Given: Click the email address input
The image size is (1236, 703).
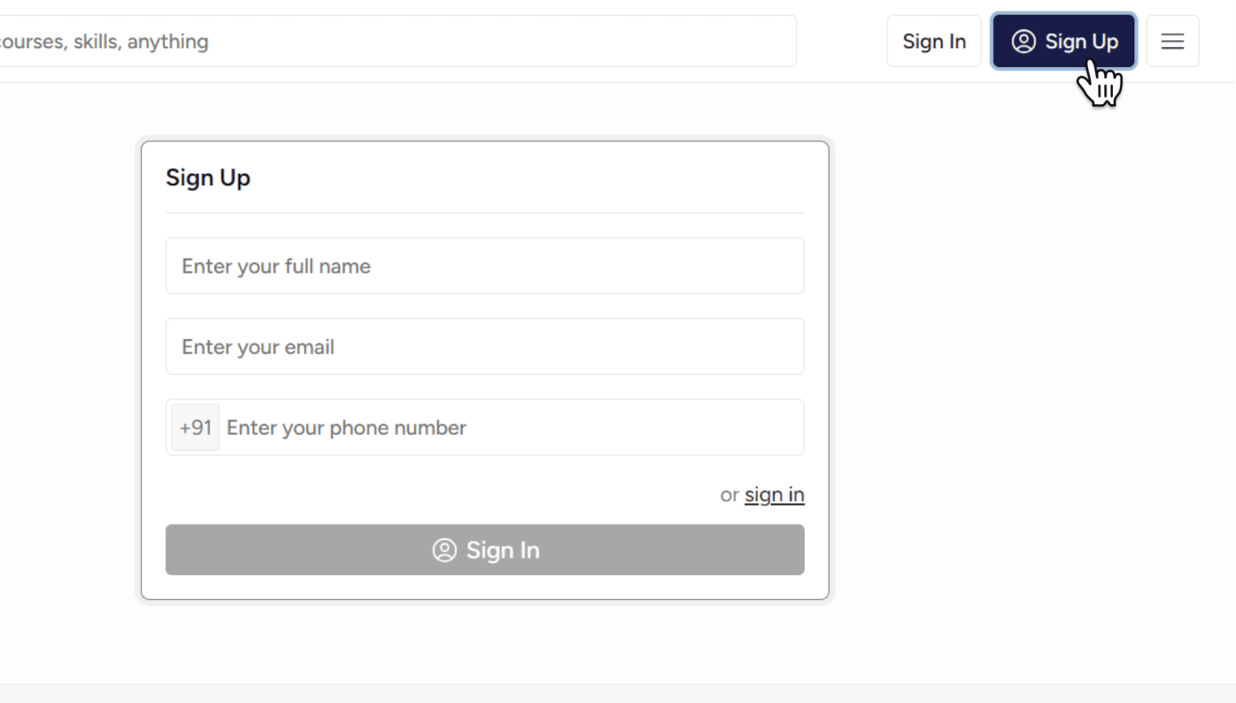Looking at the screenshot, I should pyautogui.click(x=485, y=347).
